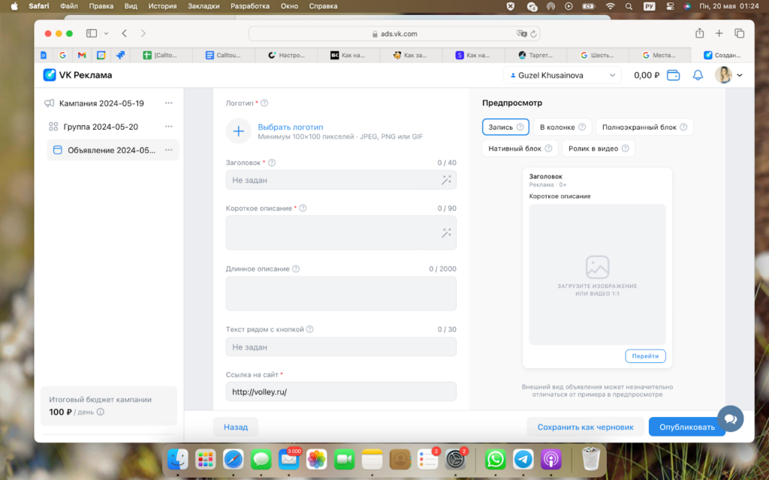769x480 pixels.
Task: Select Группа 2024-05-20 in the sidebar
Action: [101, 127]
